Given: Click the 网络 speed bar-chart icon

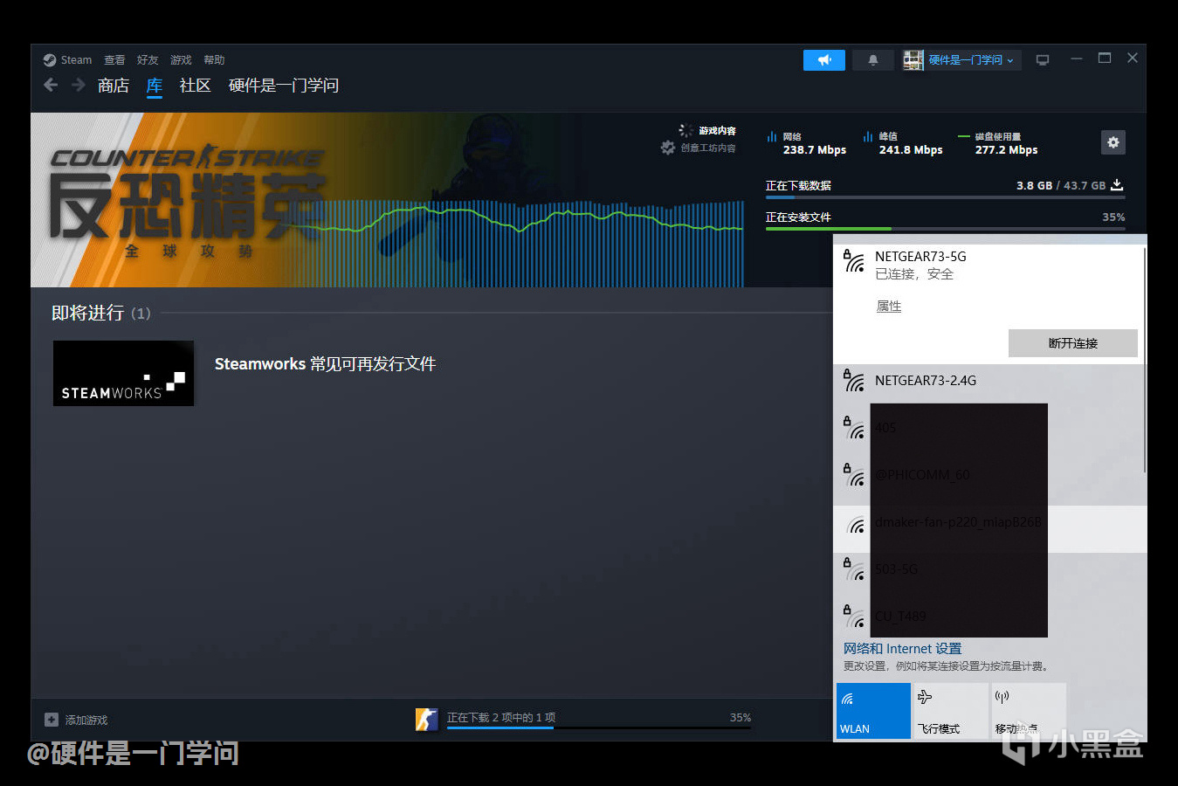Looking at the screenshot, I should (x=772, y=137).
